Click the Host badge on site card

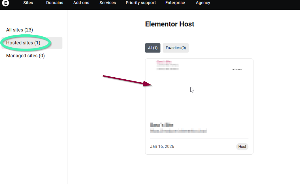tap(242, 147)
